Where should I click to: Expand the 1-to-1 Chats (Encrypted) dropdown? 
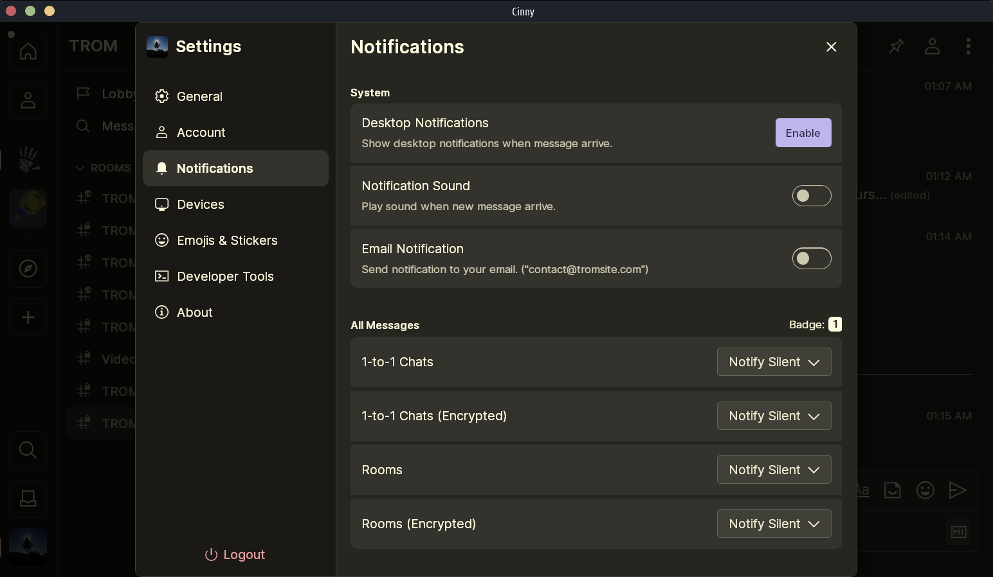774,416
